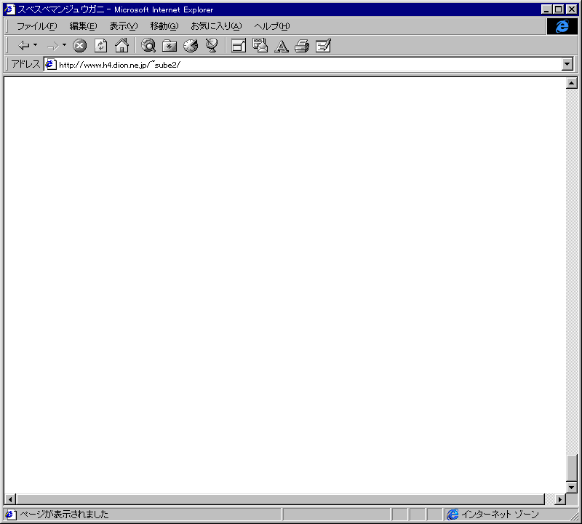582x524 pixels.
Task: Toggle Fullscreen view icon
Action: pos(239,46)
